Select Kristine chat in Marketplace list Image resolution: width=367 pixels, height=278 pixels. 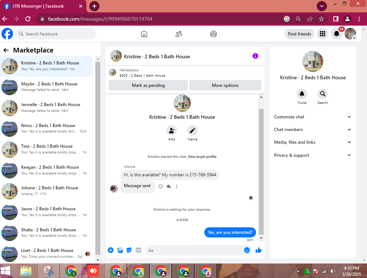(46, 66)
